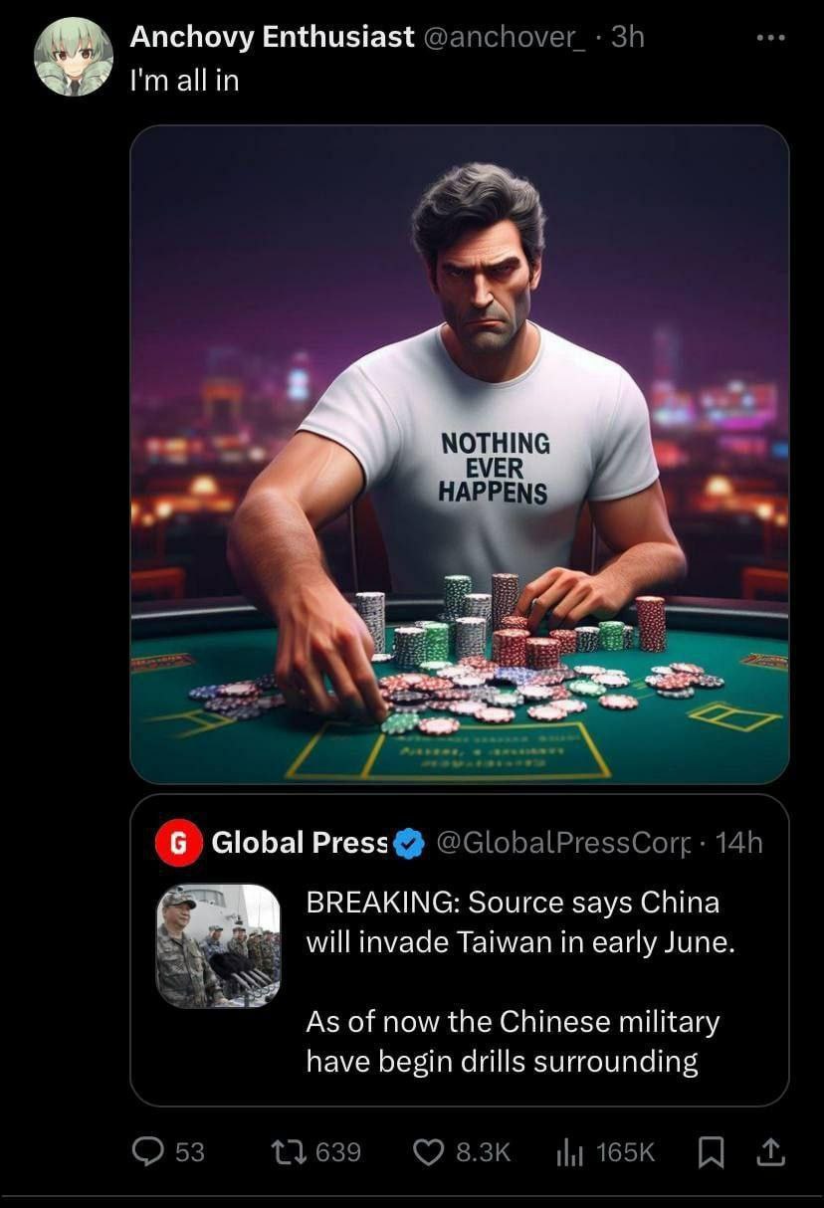Repost this tweet using retweet icon
Image resolution: width=824 pixels, height=1208 pixels.
click(288, 1151)
